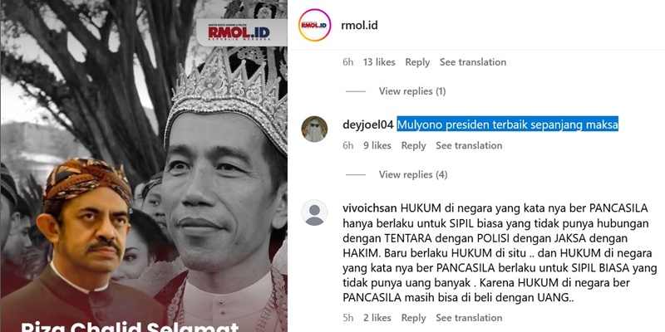Click deyjoel04's ghost avatar
This screenshot has height=332, width=665.
[x=314, y=129]
